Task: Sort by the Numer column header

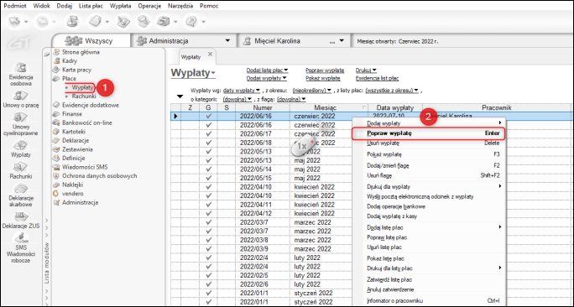Action: (x=263, y=107)
